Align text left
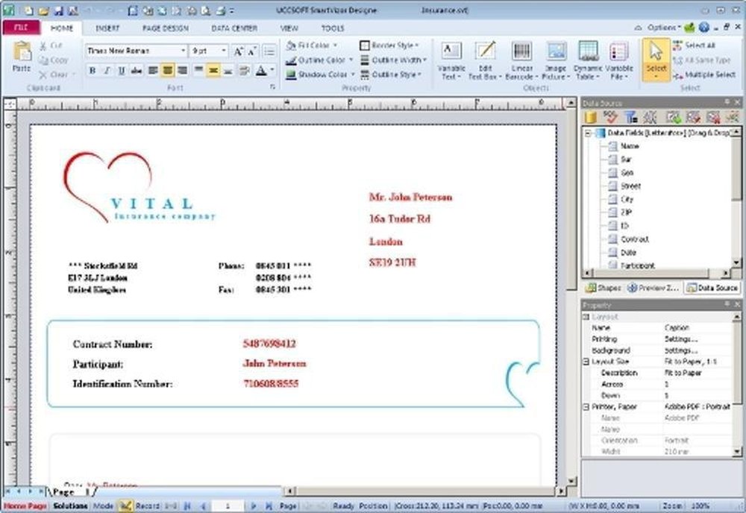 coord(153,71)
